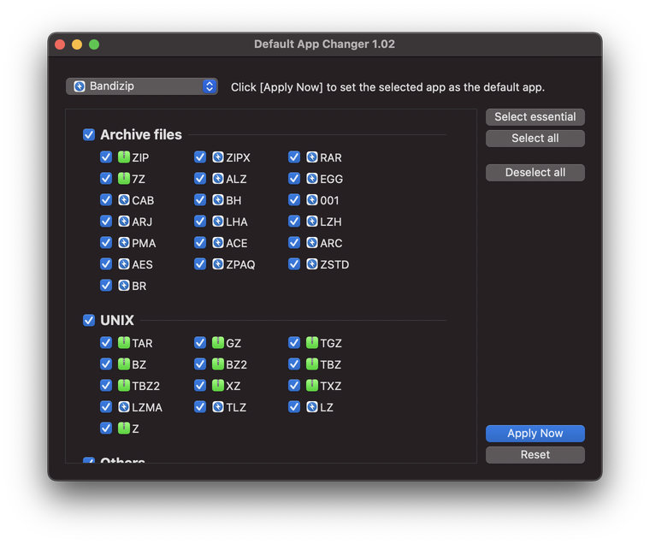The width and height of the screenshot is (650, 544).
Task: Click the Bandizip icon beside ALZ
Action: pos(217,178)
